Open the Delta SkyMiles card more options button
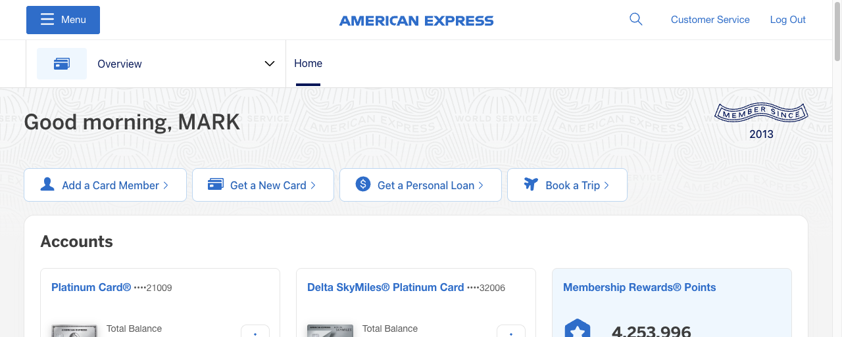 coord(511,332)
